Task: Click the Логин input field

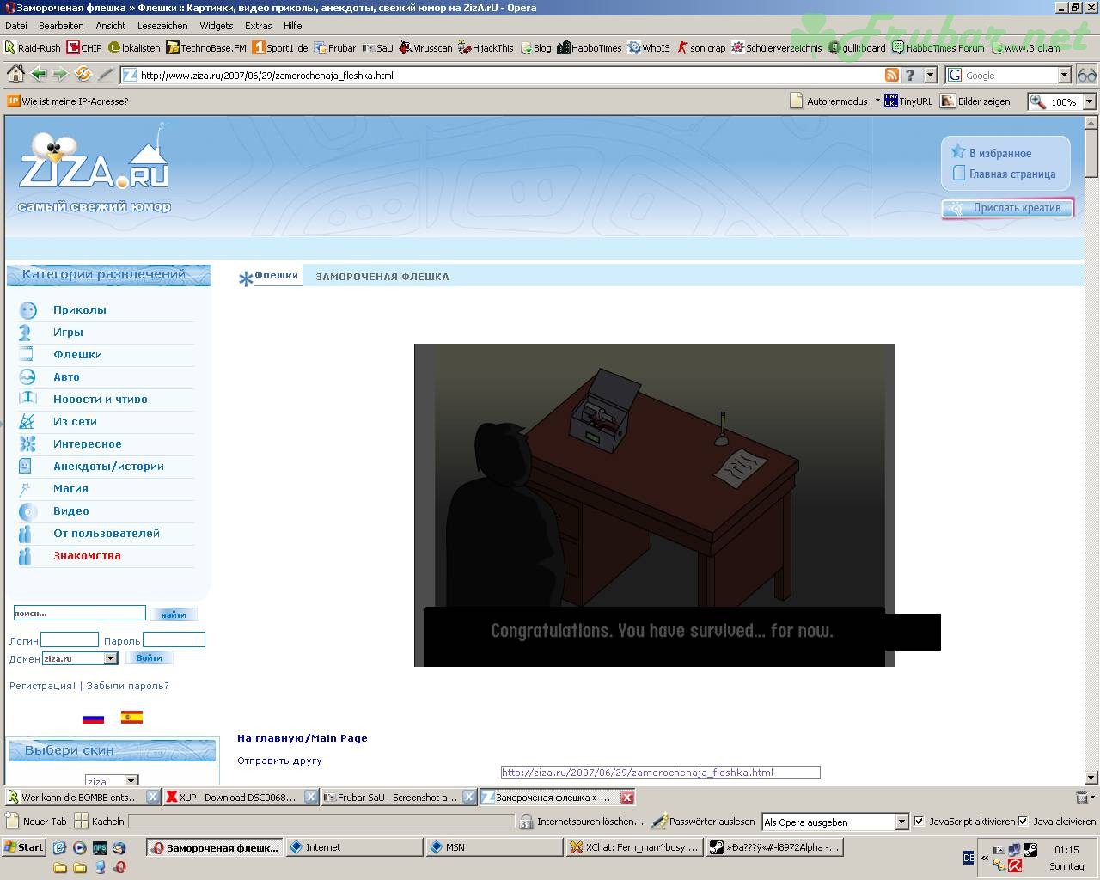Action: click(x=70, y=639)
